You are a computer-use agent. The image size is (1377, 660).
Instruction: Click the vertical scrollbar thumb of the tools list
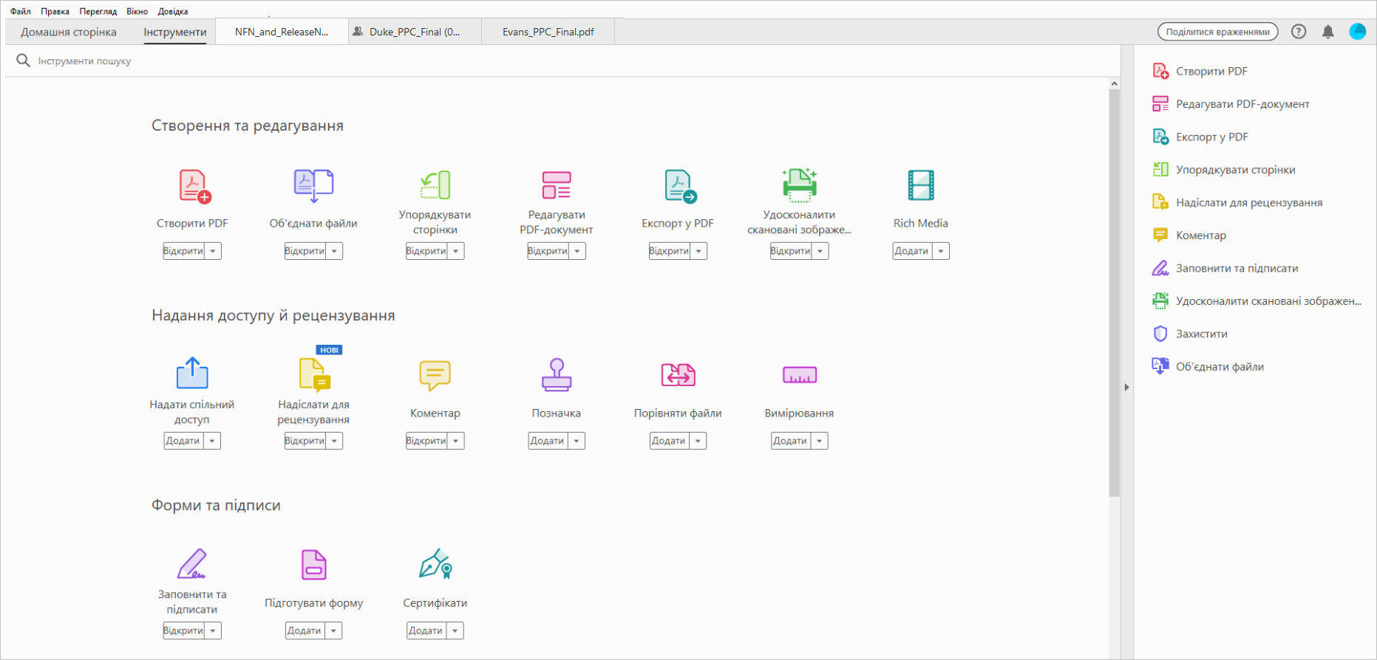(1115, 293)
